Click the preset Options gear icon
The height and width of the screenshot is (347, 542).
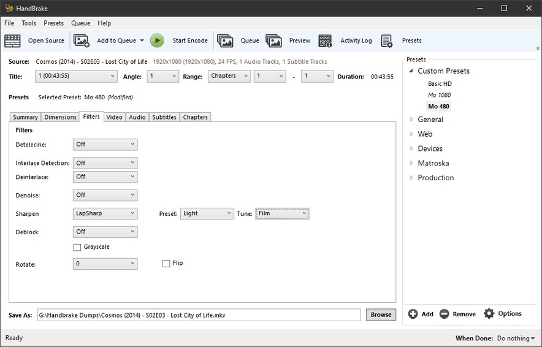(x=489, y=313)
